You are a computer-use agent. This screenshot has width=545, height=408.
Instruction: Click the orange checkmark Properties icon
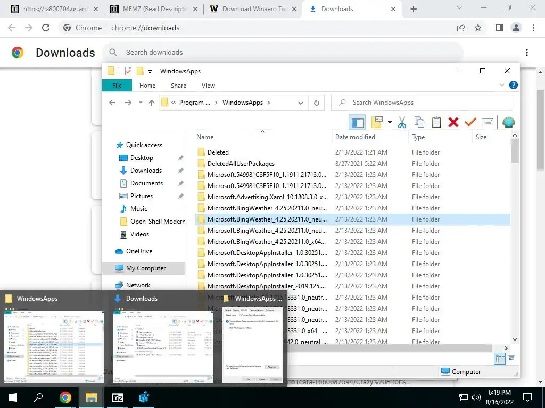(470, 122)
